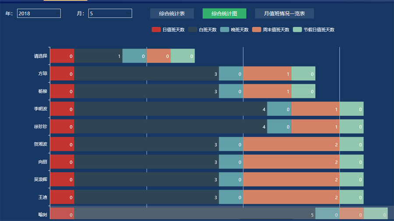Click 喻剑's dark 白班 bar showing 5
This screenshot has height=221, width=394.
[194, 214]
